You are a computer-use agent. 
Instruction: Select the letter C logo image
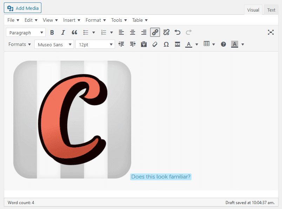(72, 120)
